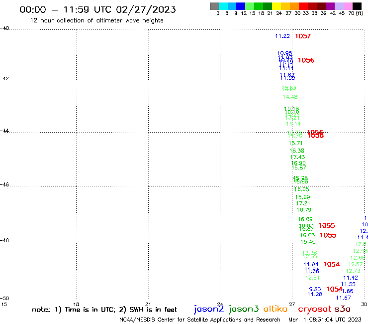Select the green 'jason3' satellite label

(244, 309)
